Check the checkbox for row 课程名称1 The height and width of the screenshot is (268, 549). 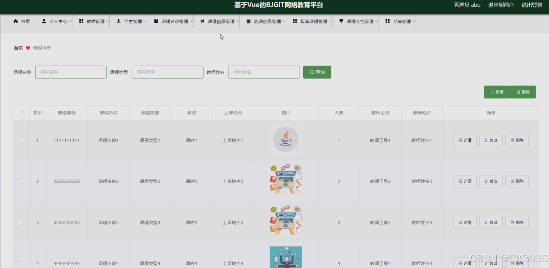coord(21,141)
